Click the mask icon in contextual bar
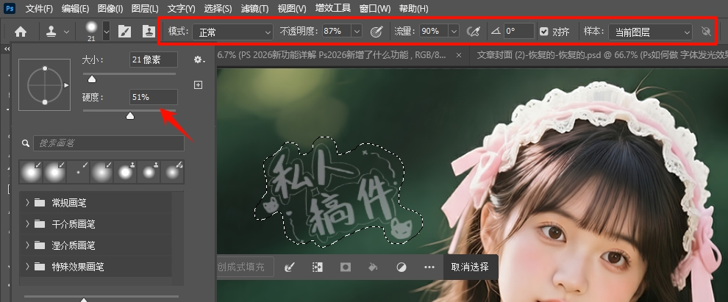The image size is (728, 302). (346, 267)
